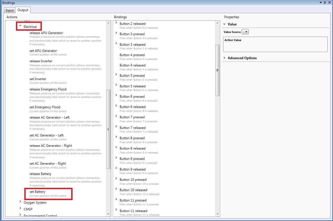Open the Bindings panel options menu arrow
Viewport: 333px width, 221px height.
point(321,3)
